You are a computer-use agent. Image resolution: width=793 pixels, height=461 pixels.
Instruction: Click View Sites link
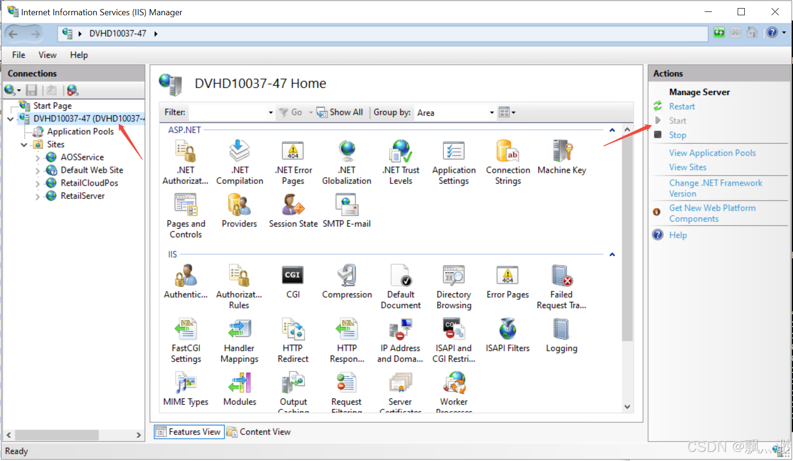point(688,167)
